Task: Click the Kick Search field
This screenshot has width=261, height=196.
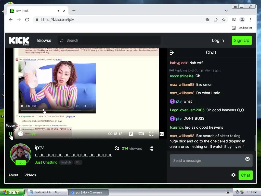Action: (x=109, y=40)
